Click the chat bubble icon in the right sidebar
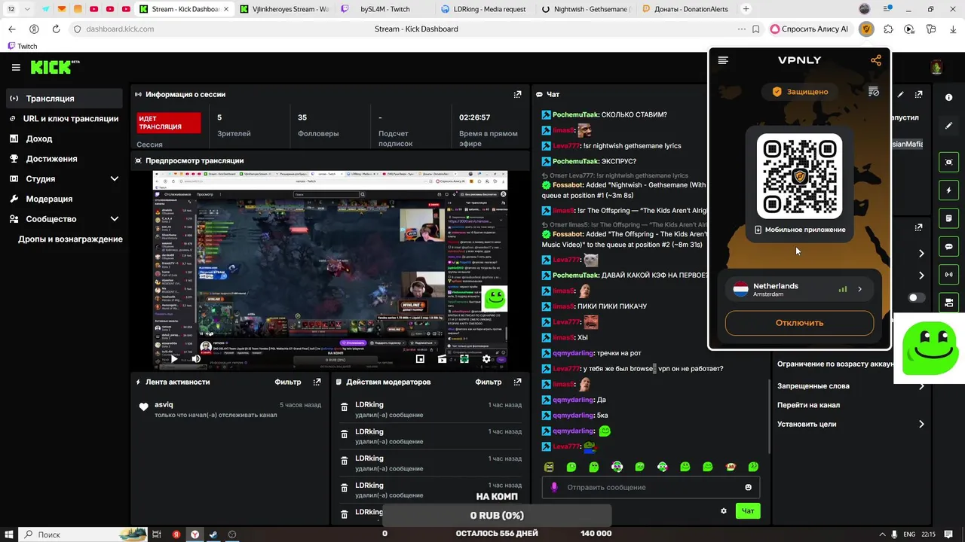Screen dimensions: 965x542 (x=949, y=247)
